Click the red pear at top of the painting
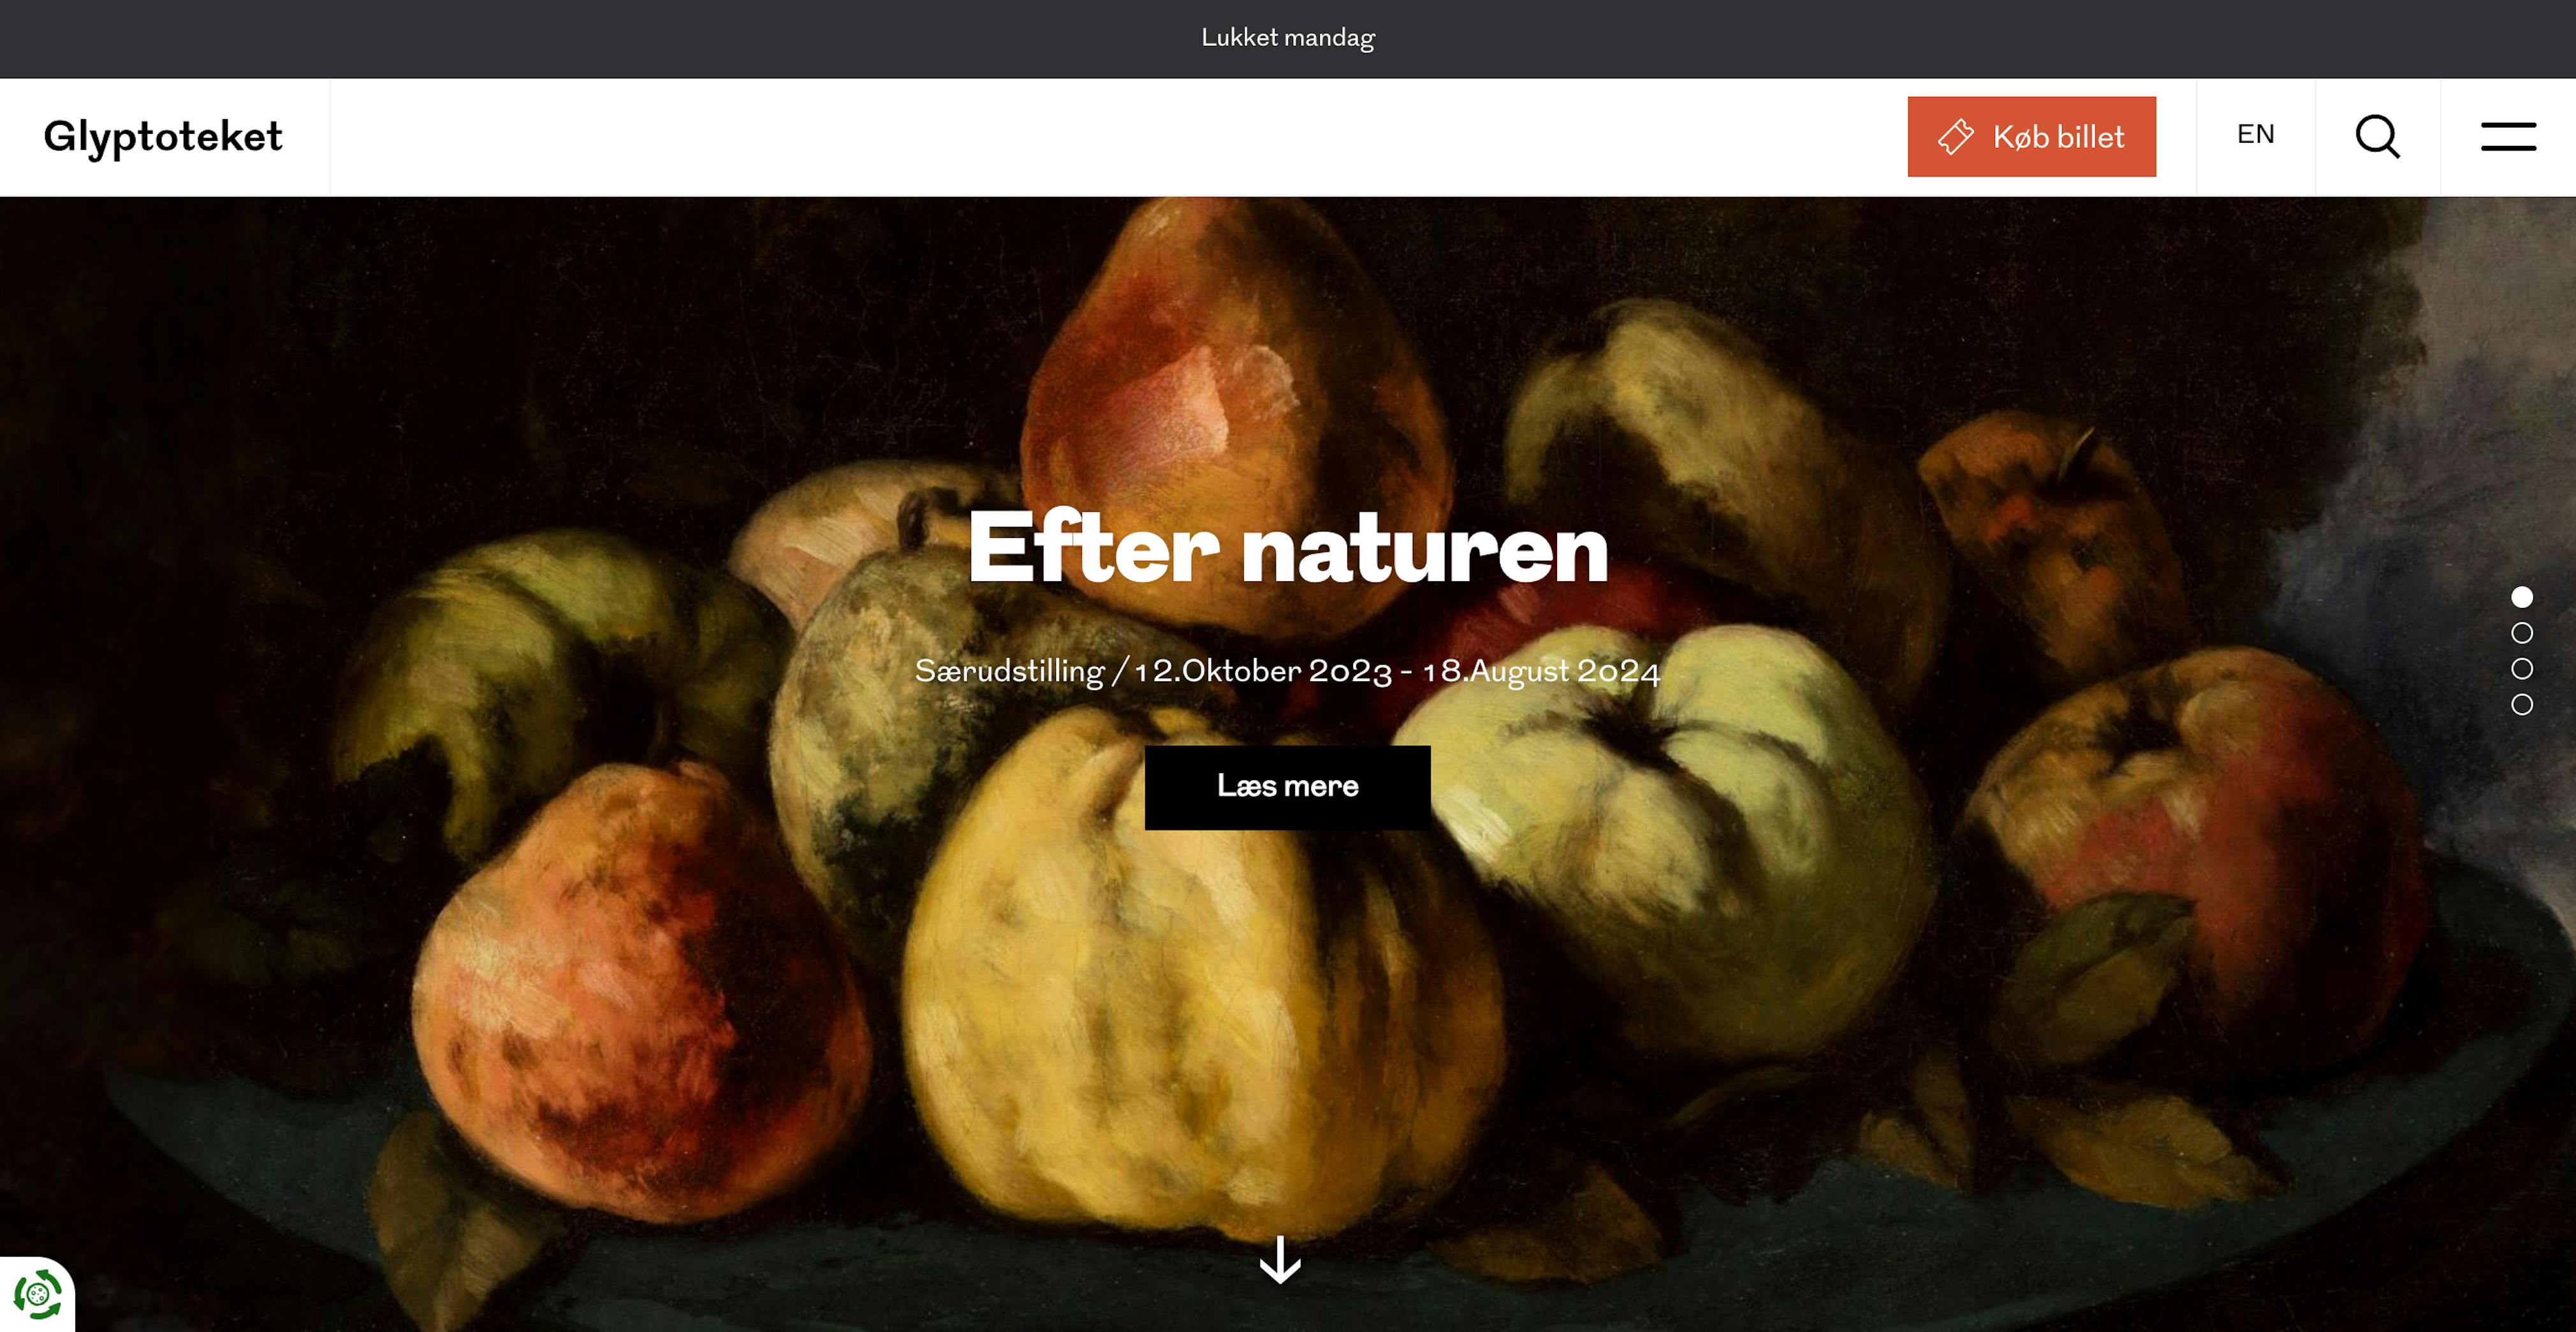2576x1332 pixels. 1235,420
